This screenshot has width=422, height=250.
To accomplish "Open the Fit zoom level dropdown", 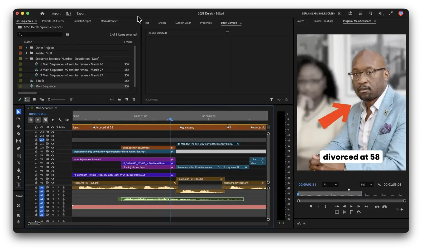I will (x=330, y=185).
